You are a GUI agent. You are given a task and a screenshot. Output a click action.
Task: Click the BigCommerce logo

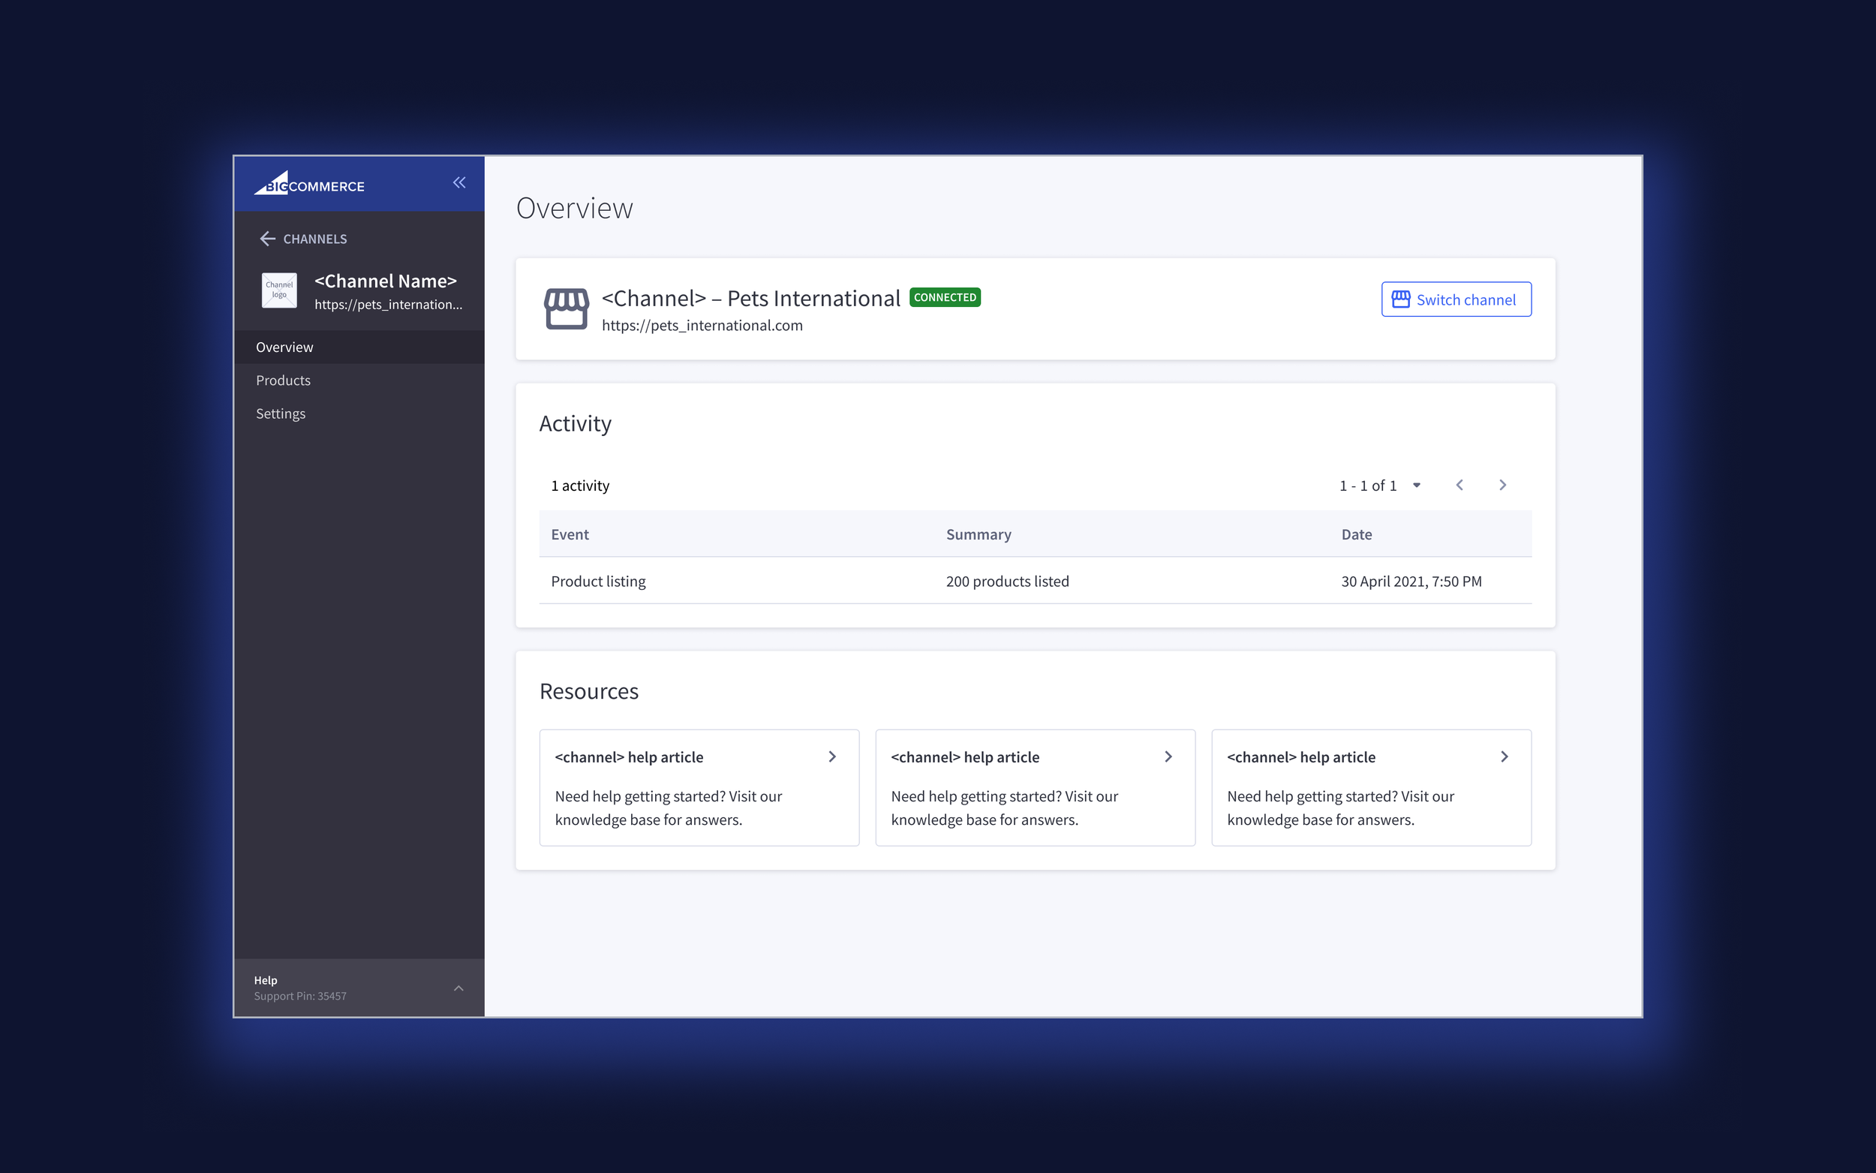308,184
